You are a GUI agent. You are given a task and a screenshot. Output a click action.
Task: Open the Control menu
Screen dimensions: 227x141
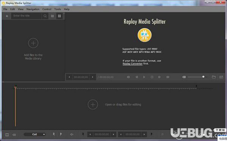pos(47,9)
